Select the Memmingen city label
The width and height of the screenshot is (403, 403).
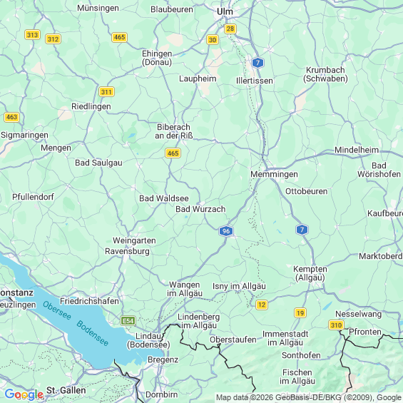click(x=274, y=174)
